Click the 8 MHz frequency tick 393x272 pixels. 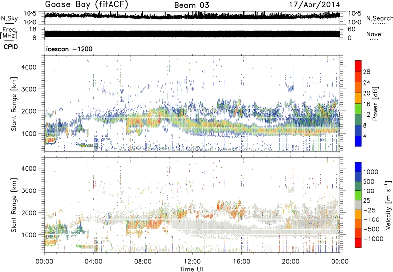[x=34, y=38]
